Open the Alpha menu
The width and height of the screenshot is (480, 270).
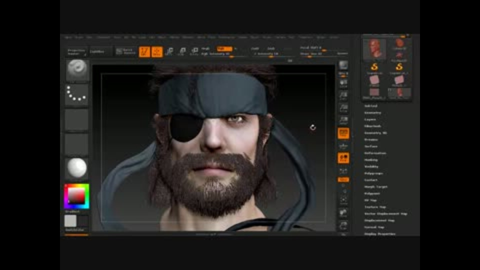coord(68,37)
